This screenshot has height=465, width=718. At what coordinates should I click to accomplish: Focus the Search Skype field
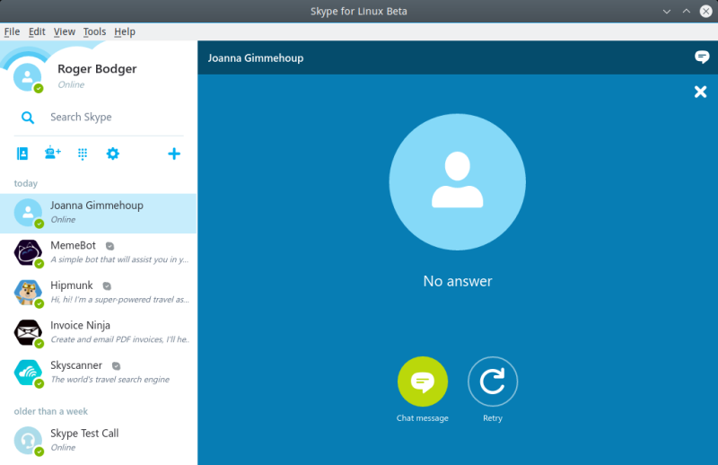[99, 118]
